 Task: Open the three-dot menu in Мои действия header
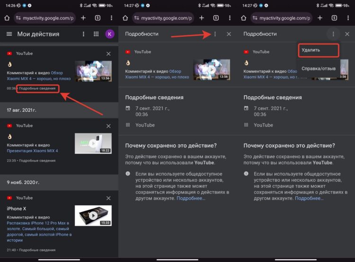tap(84, 34)
